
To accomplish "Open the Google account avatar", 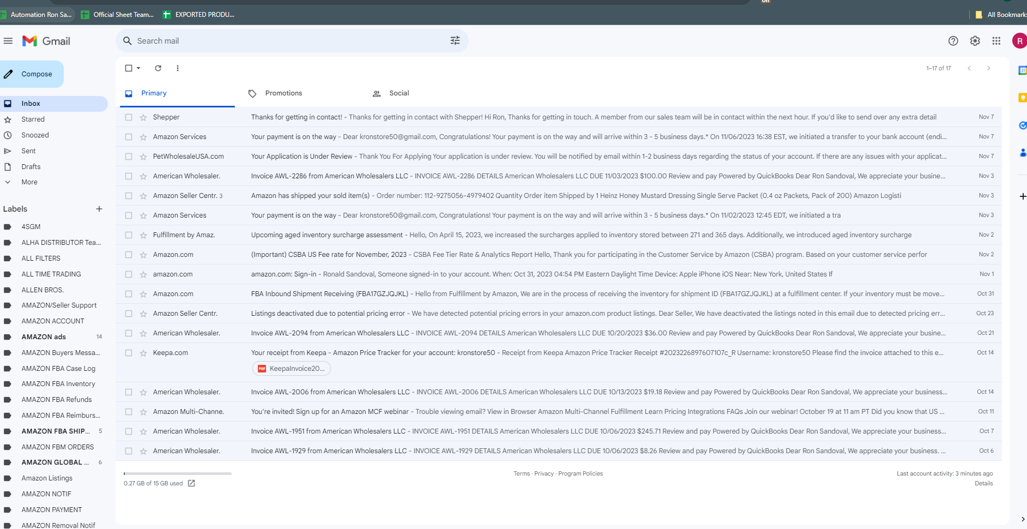I will [x=1019, y=41].
